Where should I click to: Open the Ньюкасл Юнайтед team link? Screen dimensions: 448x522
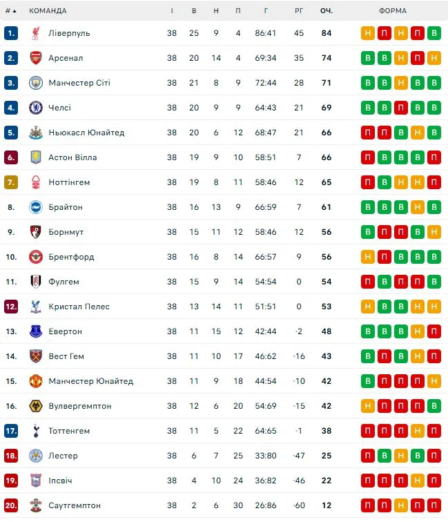86,133
